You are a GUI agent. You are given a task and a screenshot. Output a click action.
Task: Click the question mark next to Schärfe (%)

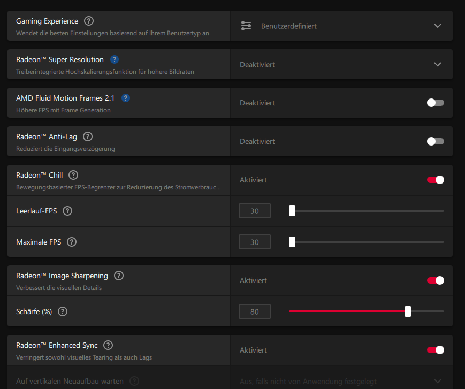(x=63, y=311)
